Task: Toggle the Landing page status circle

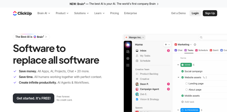Action: tap(186, 84)
